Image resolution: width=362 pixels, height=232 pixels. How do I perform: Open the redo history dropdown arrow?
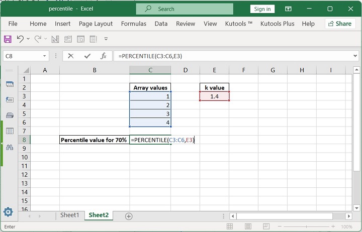tap(45, 39)
